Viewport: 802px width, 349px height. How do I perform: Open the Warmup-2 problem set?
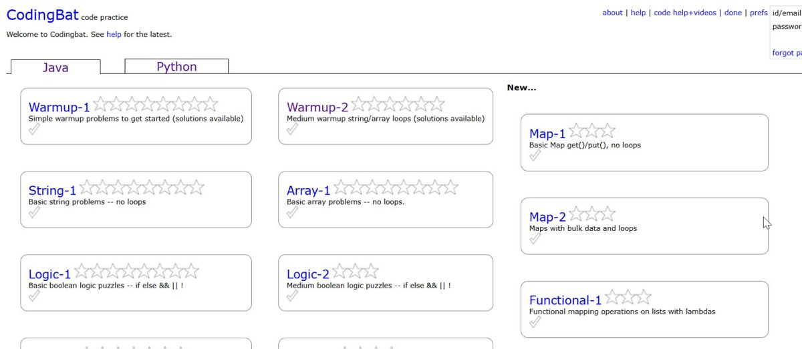[317, 107]
